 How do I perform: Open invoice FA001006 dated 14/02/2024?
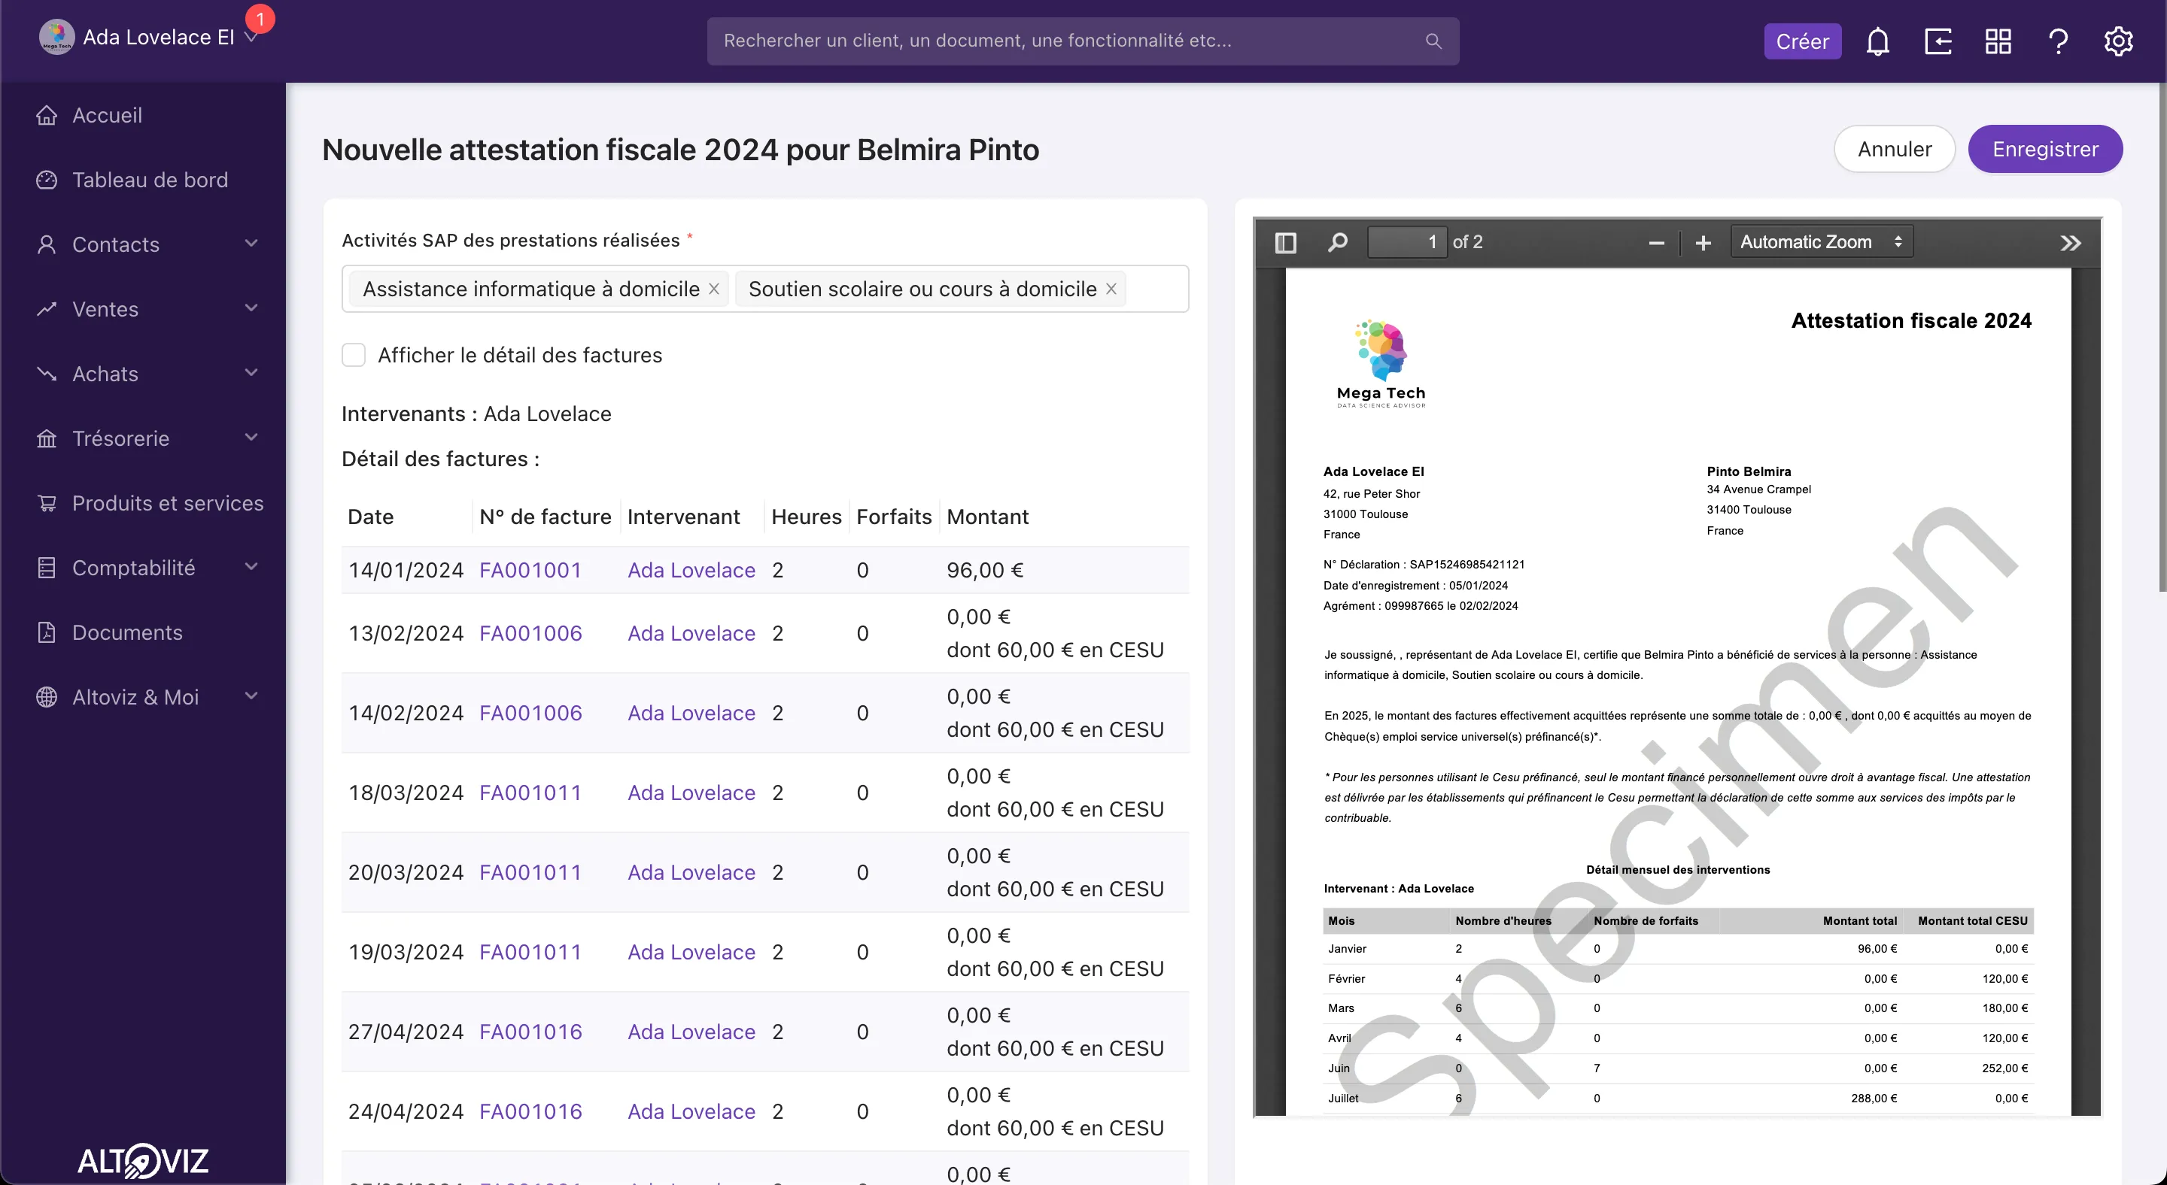coord(530,714)
